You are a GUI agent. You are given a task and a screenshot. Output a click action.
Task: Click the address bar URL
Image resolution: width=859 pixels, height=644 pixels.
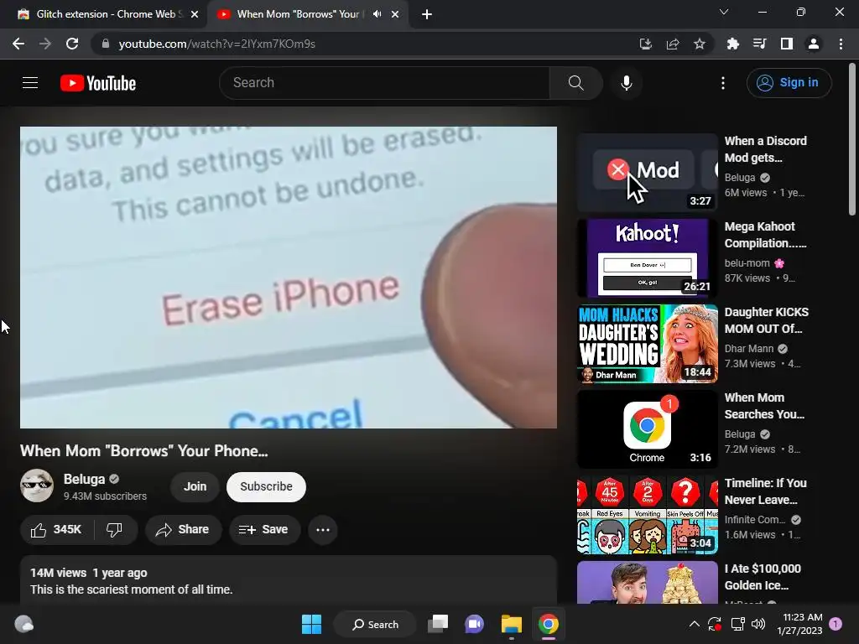(217, 44)
